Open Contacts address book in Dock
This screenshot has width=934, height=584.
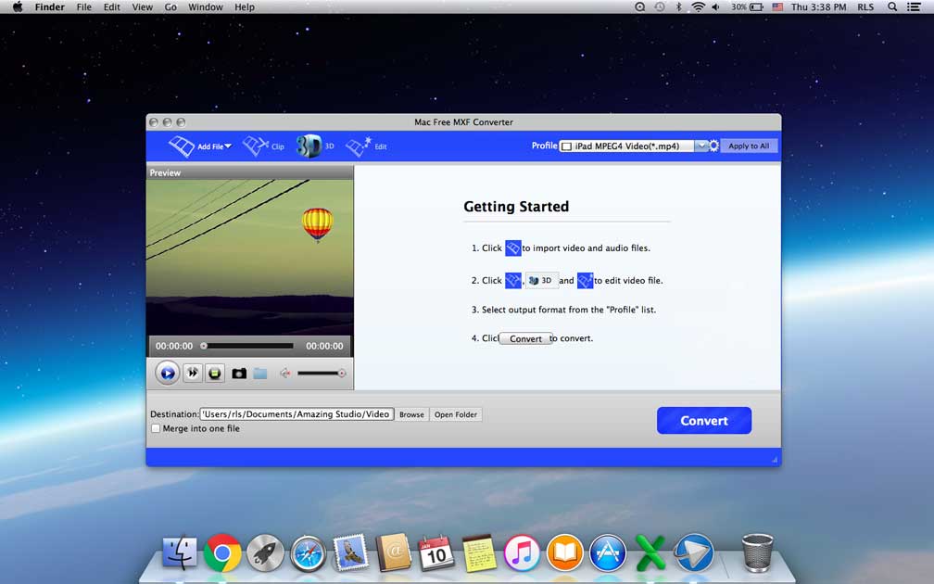393,553
